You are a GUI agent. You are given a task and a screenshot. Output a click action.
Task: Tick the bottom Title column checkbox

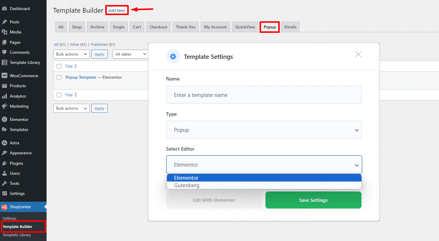tap(59, 95)
